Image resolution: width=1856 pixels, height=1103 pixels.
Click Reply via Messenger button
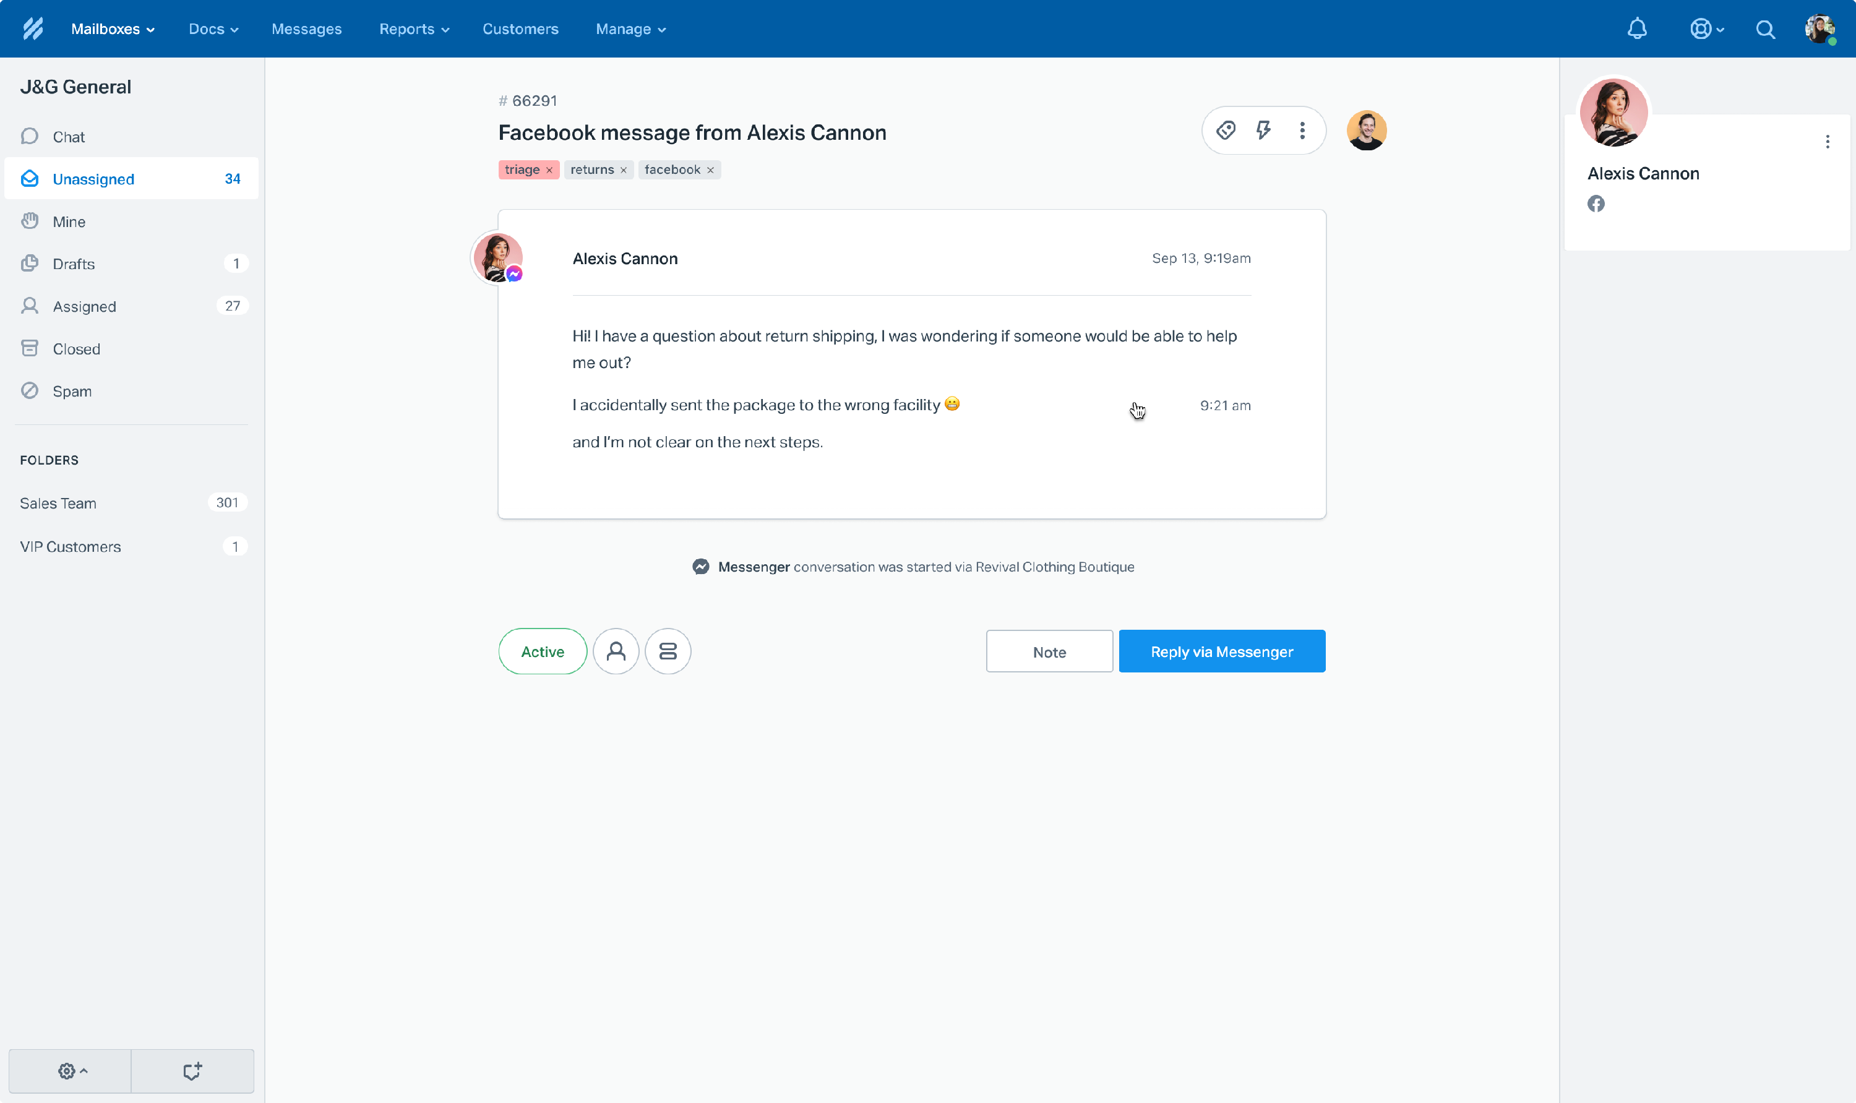pos(1222,651)
